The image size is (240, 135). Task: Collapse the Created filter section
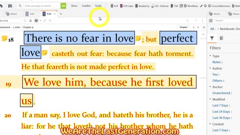point(210,124)
